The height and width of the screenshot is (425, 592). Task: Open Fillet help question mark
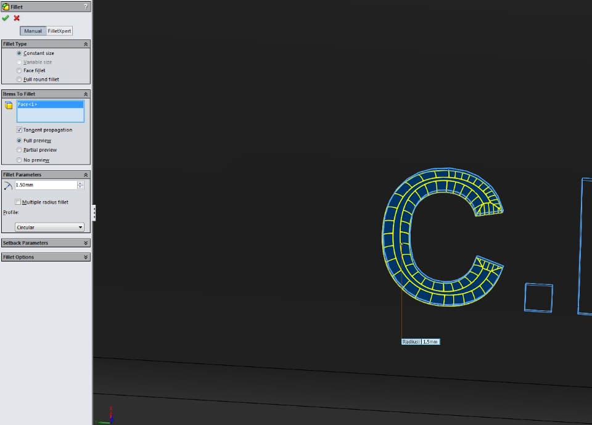(86, 6)
